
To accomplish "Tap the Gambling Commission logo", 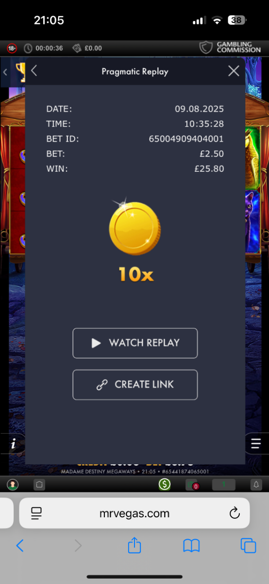I will click(x=230, y=48).
